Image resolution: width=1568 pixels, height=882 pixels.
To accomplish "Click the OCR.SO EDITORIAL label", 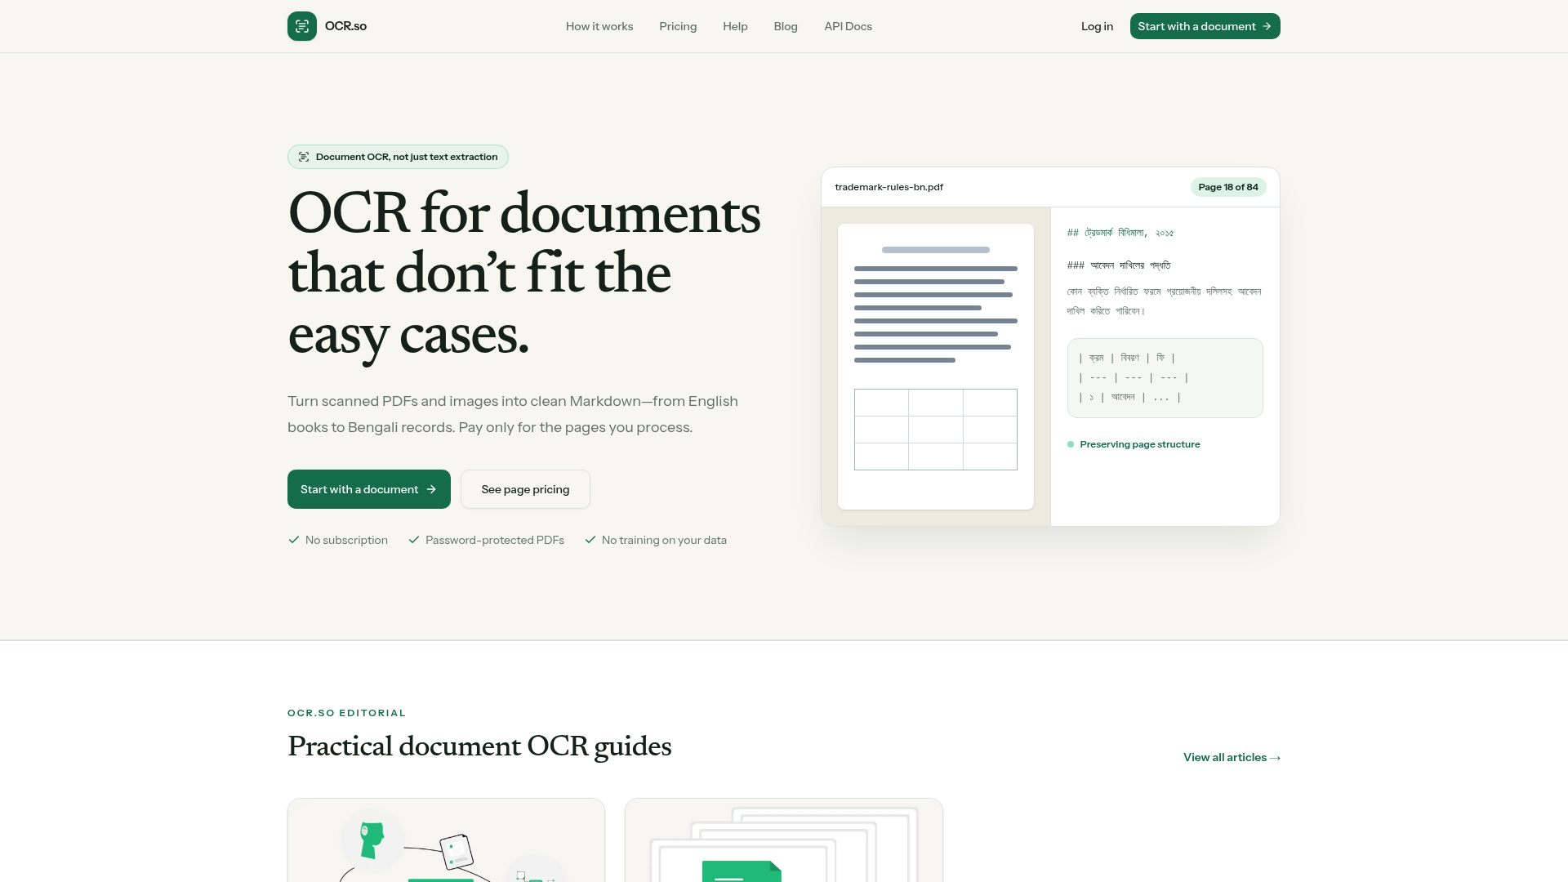I will pos(346,713).
